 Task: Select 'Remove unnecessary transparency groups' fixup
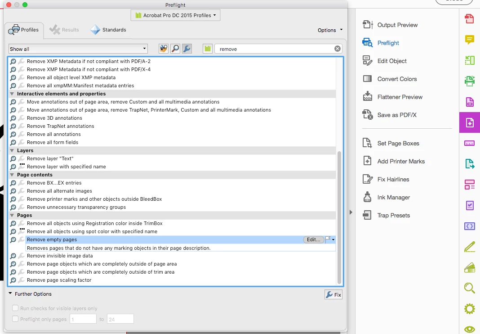(76, 207)
